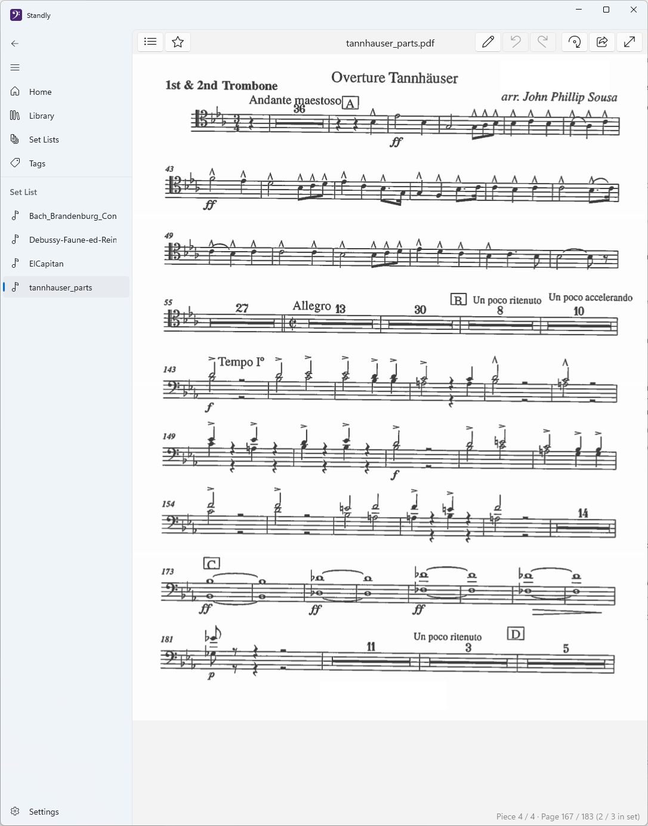
Task: Click music note icon beside ElCapitan
Action: [16, 264]
